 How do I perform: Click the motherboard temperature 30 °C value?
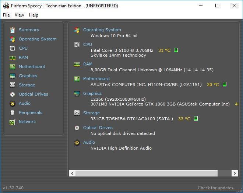point(213,85)
